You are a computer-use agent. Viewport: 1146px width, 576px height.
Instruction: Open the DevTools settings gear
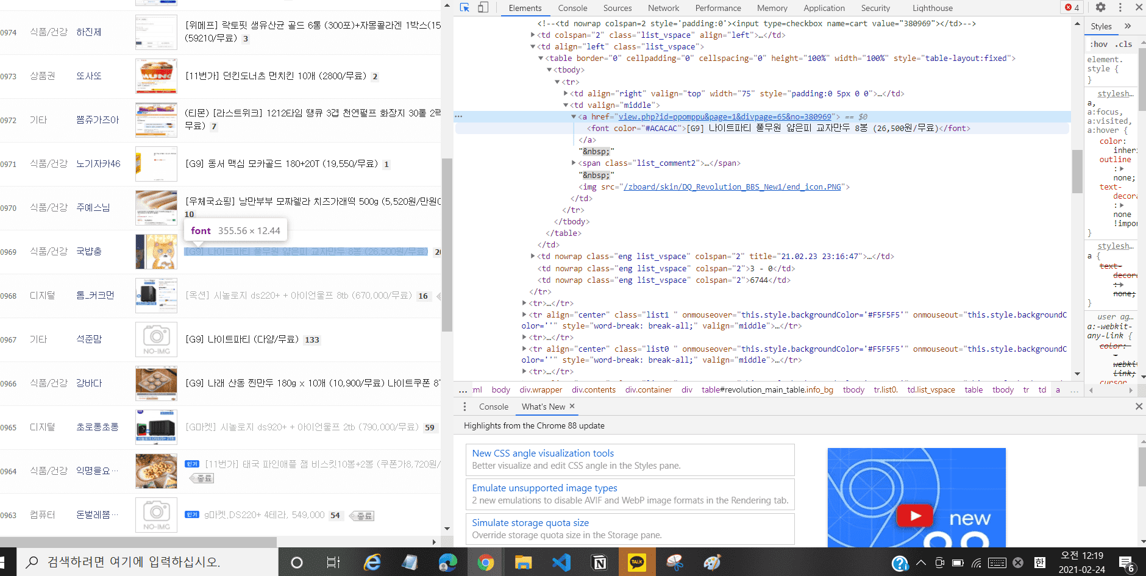coord(1100,7)
